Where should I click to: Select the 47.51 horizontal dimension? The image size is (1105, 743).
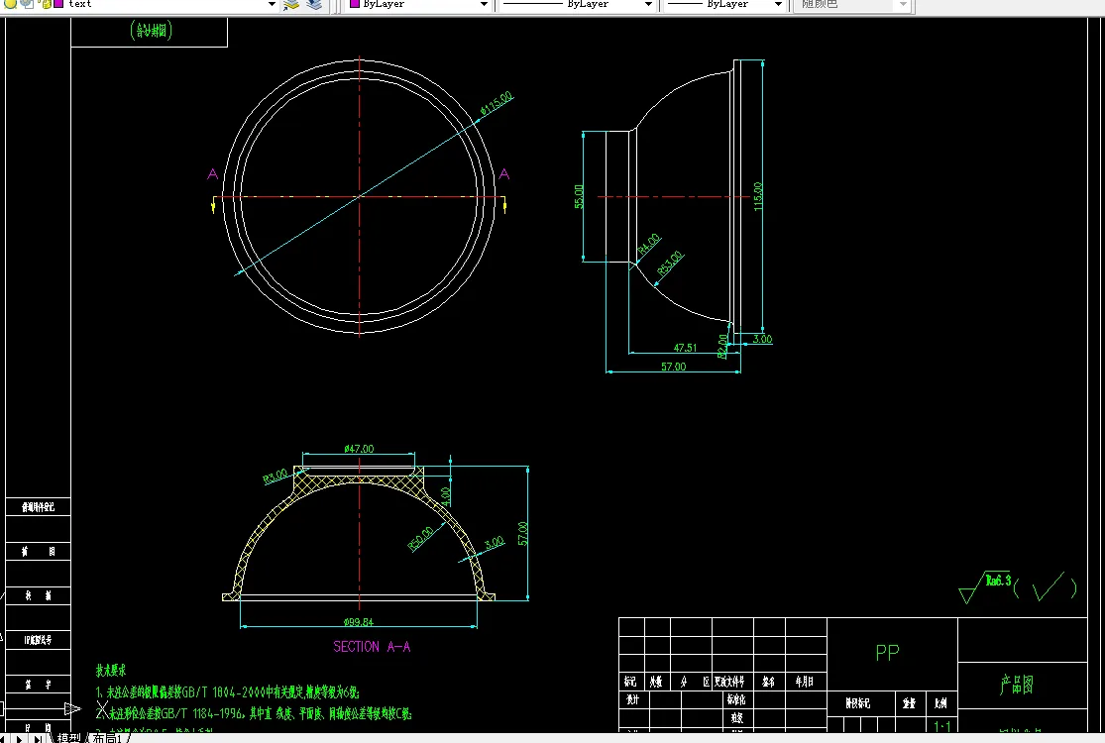(x=685, y=347)
